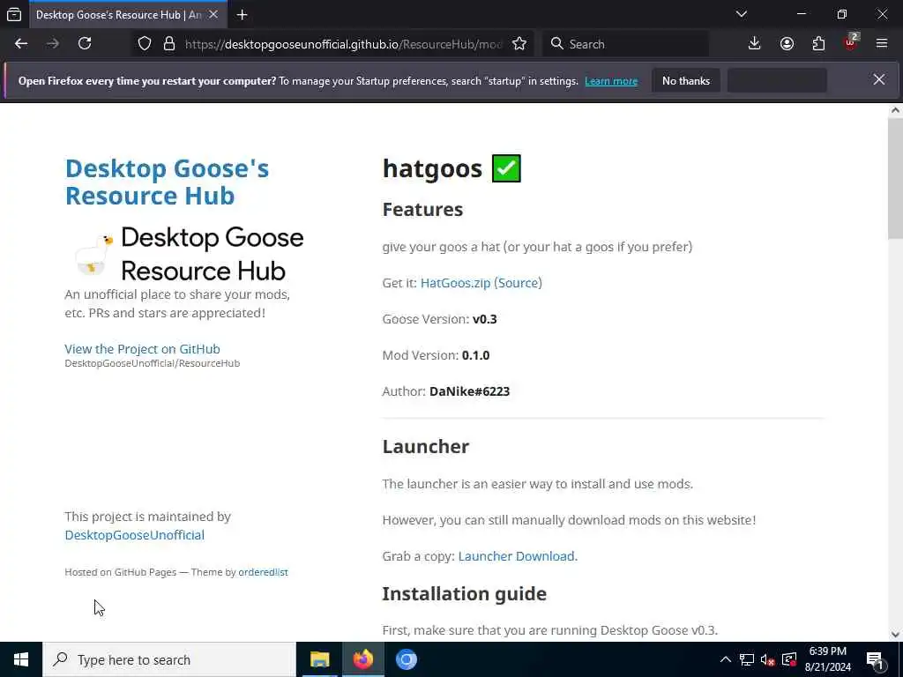903x677 pixels.
Task: Reload the current page
Action: (x=85, y=44)
